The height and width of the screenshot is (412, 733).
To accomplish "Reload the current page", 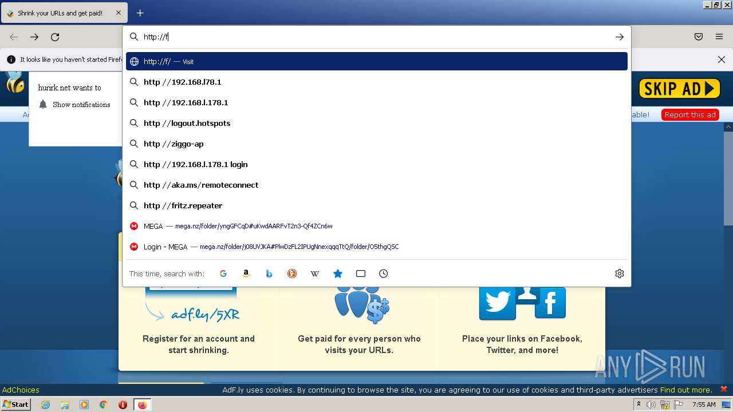I will point(55,37).
